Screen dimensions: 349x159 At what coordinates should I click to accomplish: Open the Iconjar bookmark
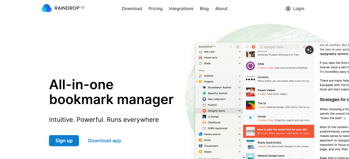[x=279, y=118]
